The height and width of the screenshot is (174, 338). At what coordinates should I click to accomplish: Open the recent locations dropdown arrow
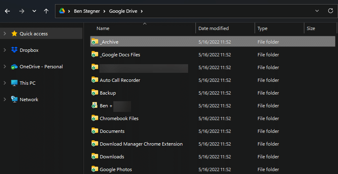tap(34, 11)
